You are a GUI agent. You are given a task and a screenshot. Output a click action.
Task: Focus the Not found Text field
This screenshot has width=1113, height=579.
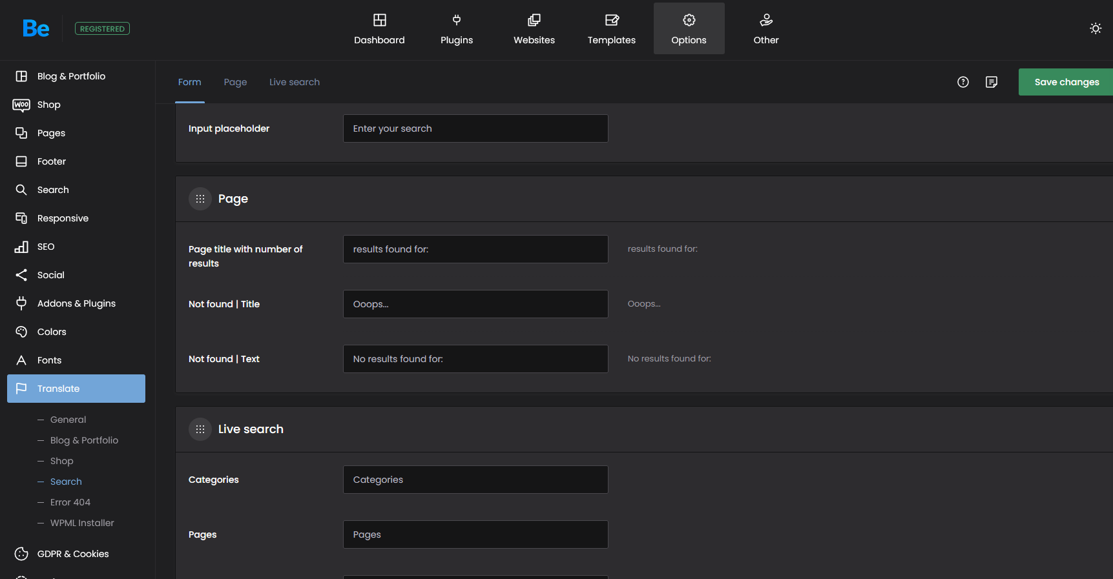[475, 359]
